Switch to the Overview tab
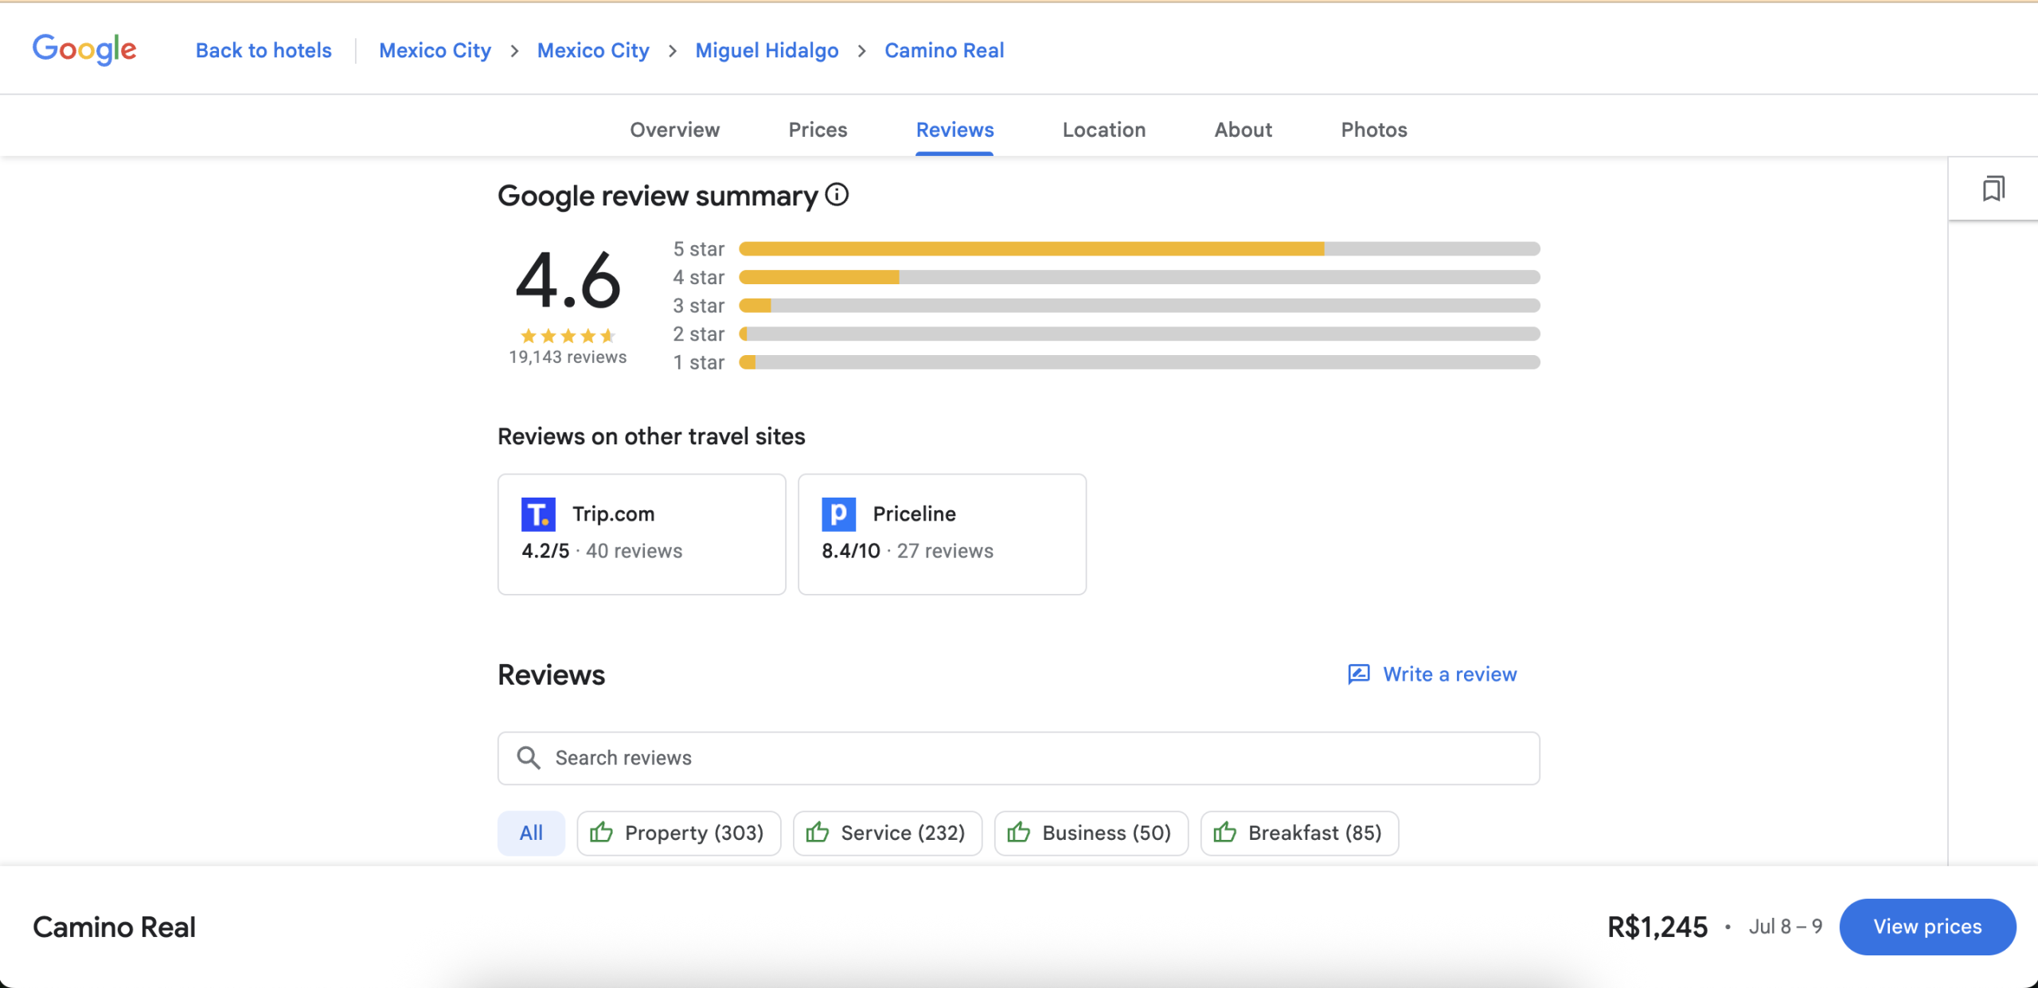Image resolution: width=2038 pixels, height=988 pixels. 674,130
